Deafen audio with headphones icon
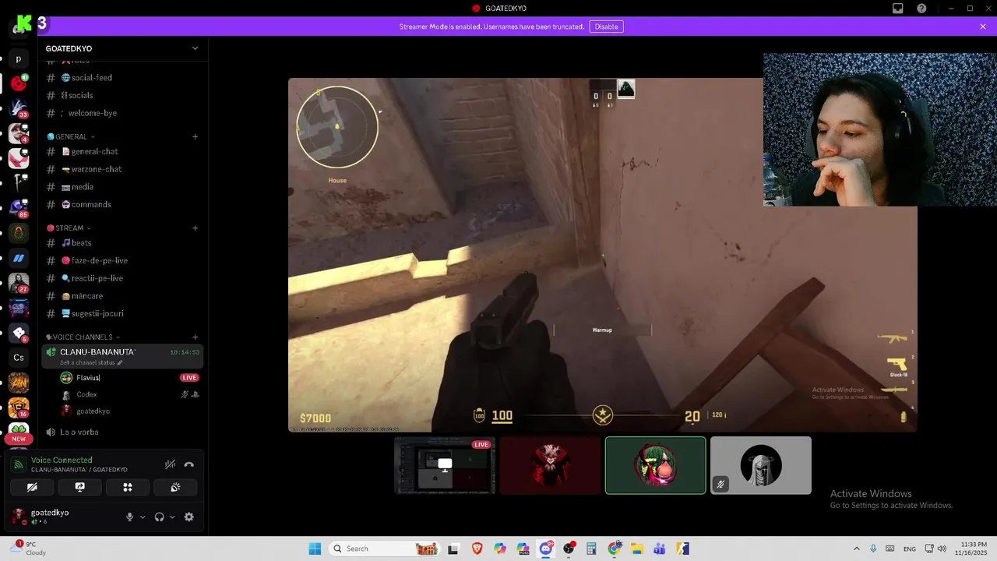Image resolution: width=997 pixels, height=561 pixels. click(x=160, y=517)
